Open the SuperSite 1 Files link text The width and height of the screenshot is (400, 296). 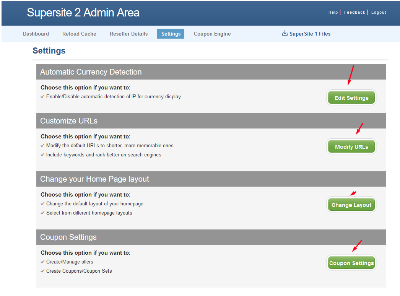click(310, 34)
